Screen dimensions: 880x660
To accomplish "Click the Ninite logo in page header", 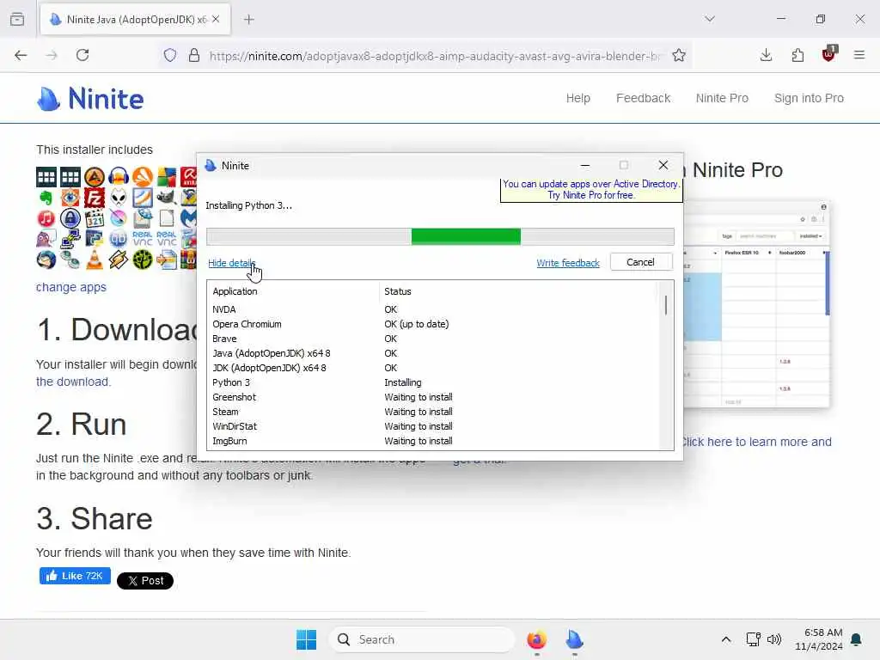I will tap(90, 99).
